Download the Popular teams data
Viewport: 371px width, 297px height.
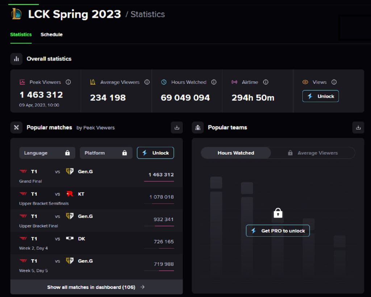[x=358, y=128]
